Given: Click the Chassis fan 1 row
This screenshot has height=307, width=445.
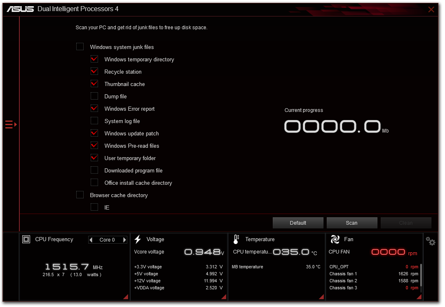Looking at the screenshot, I should pyautogui.click(x=374, y=274).
